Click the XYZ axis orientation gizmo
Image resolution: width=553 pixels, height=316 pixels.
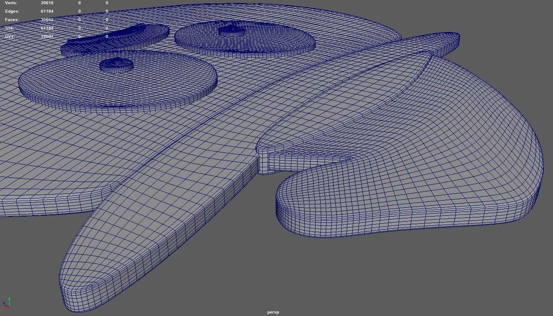coord(6,303)
